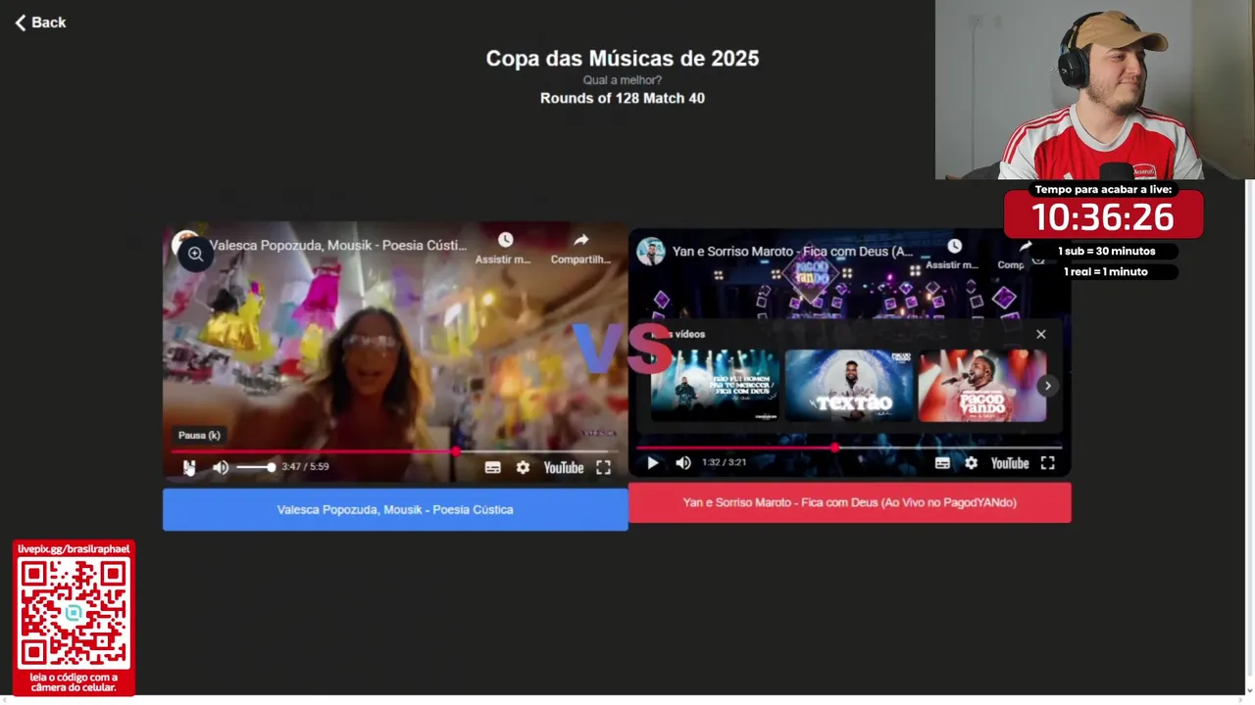Toggle subtitles on the right video
The width and height of the screenshot is (1255, 705).
tap(942, 463)
